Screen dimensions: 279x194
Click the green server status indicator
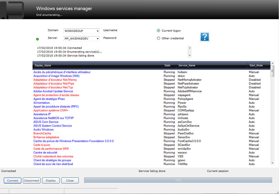[x=37, y=39]
